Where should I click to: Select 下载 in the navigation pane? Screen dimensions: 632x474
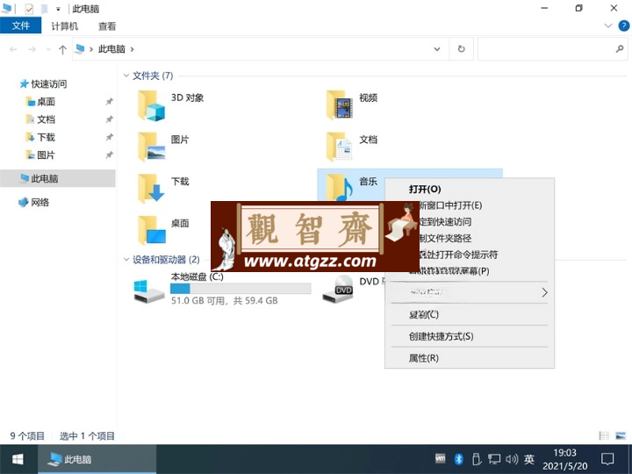pos(40,138)
